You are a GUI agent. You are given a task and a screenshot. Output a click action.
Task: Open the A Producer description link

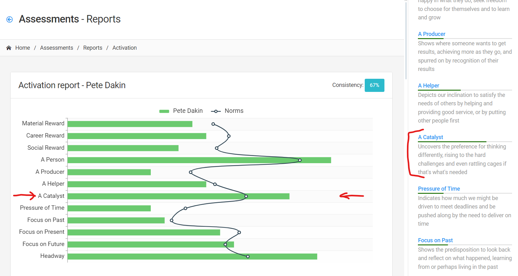coord(431,34)
